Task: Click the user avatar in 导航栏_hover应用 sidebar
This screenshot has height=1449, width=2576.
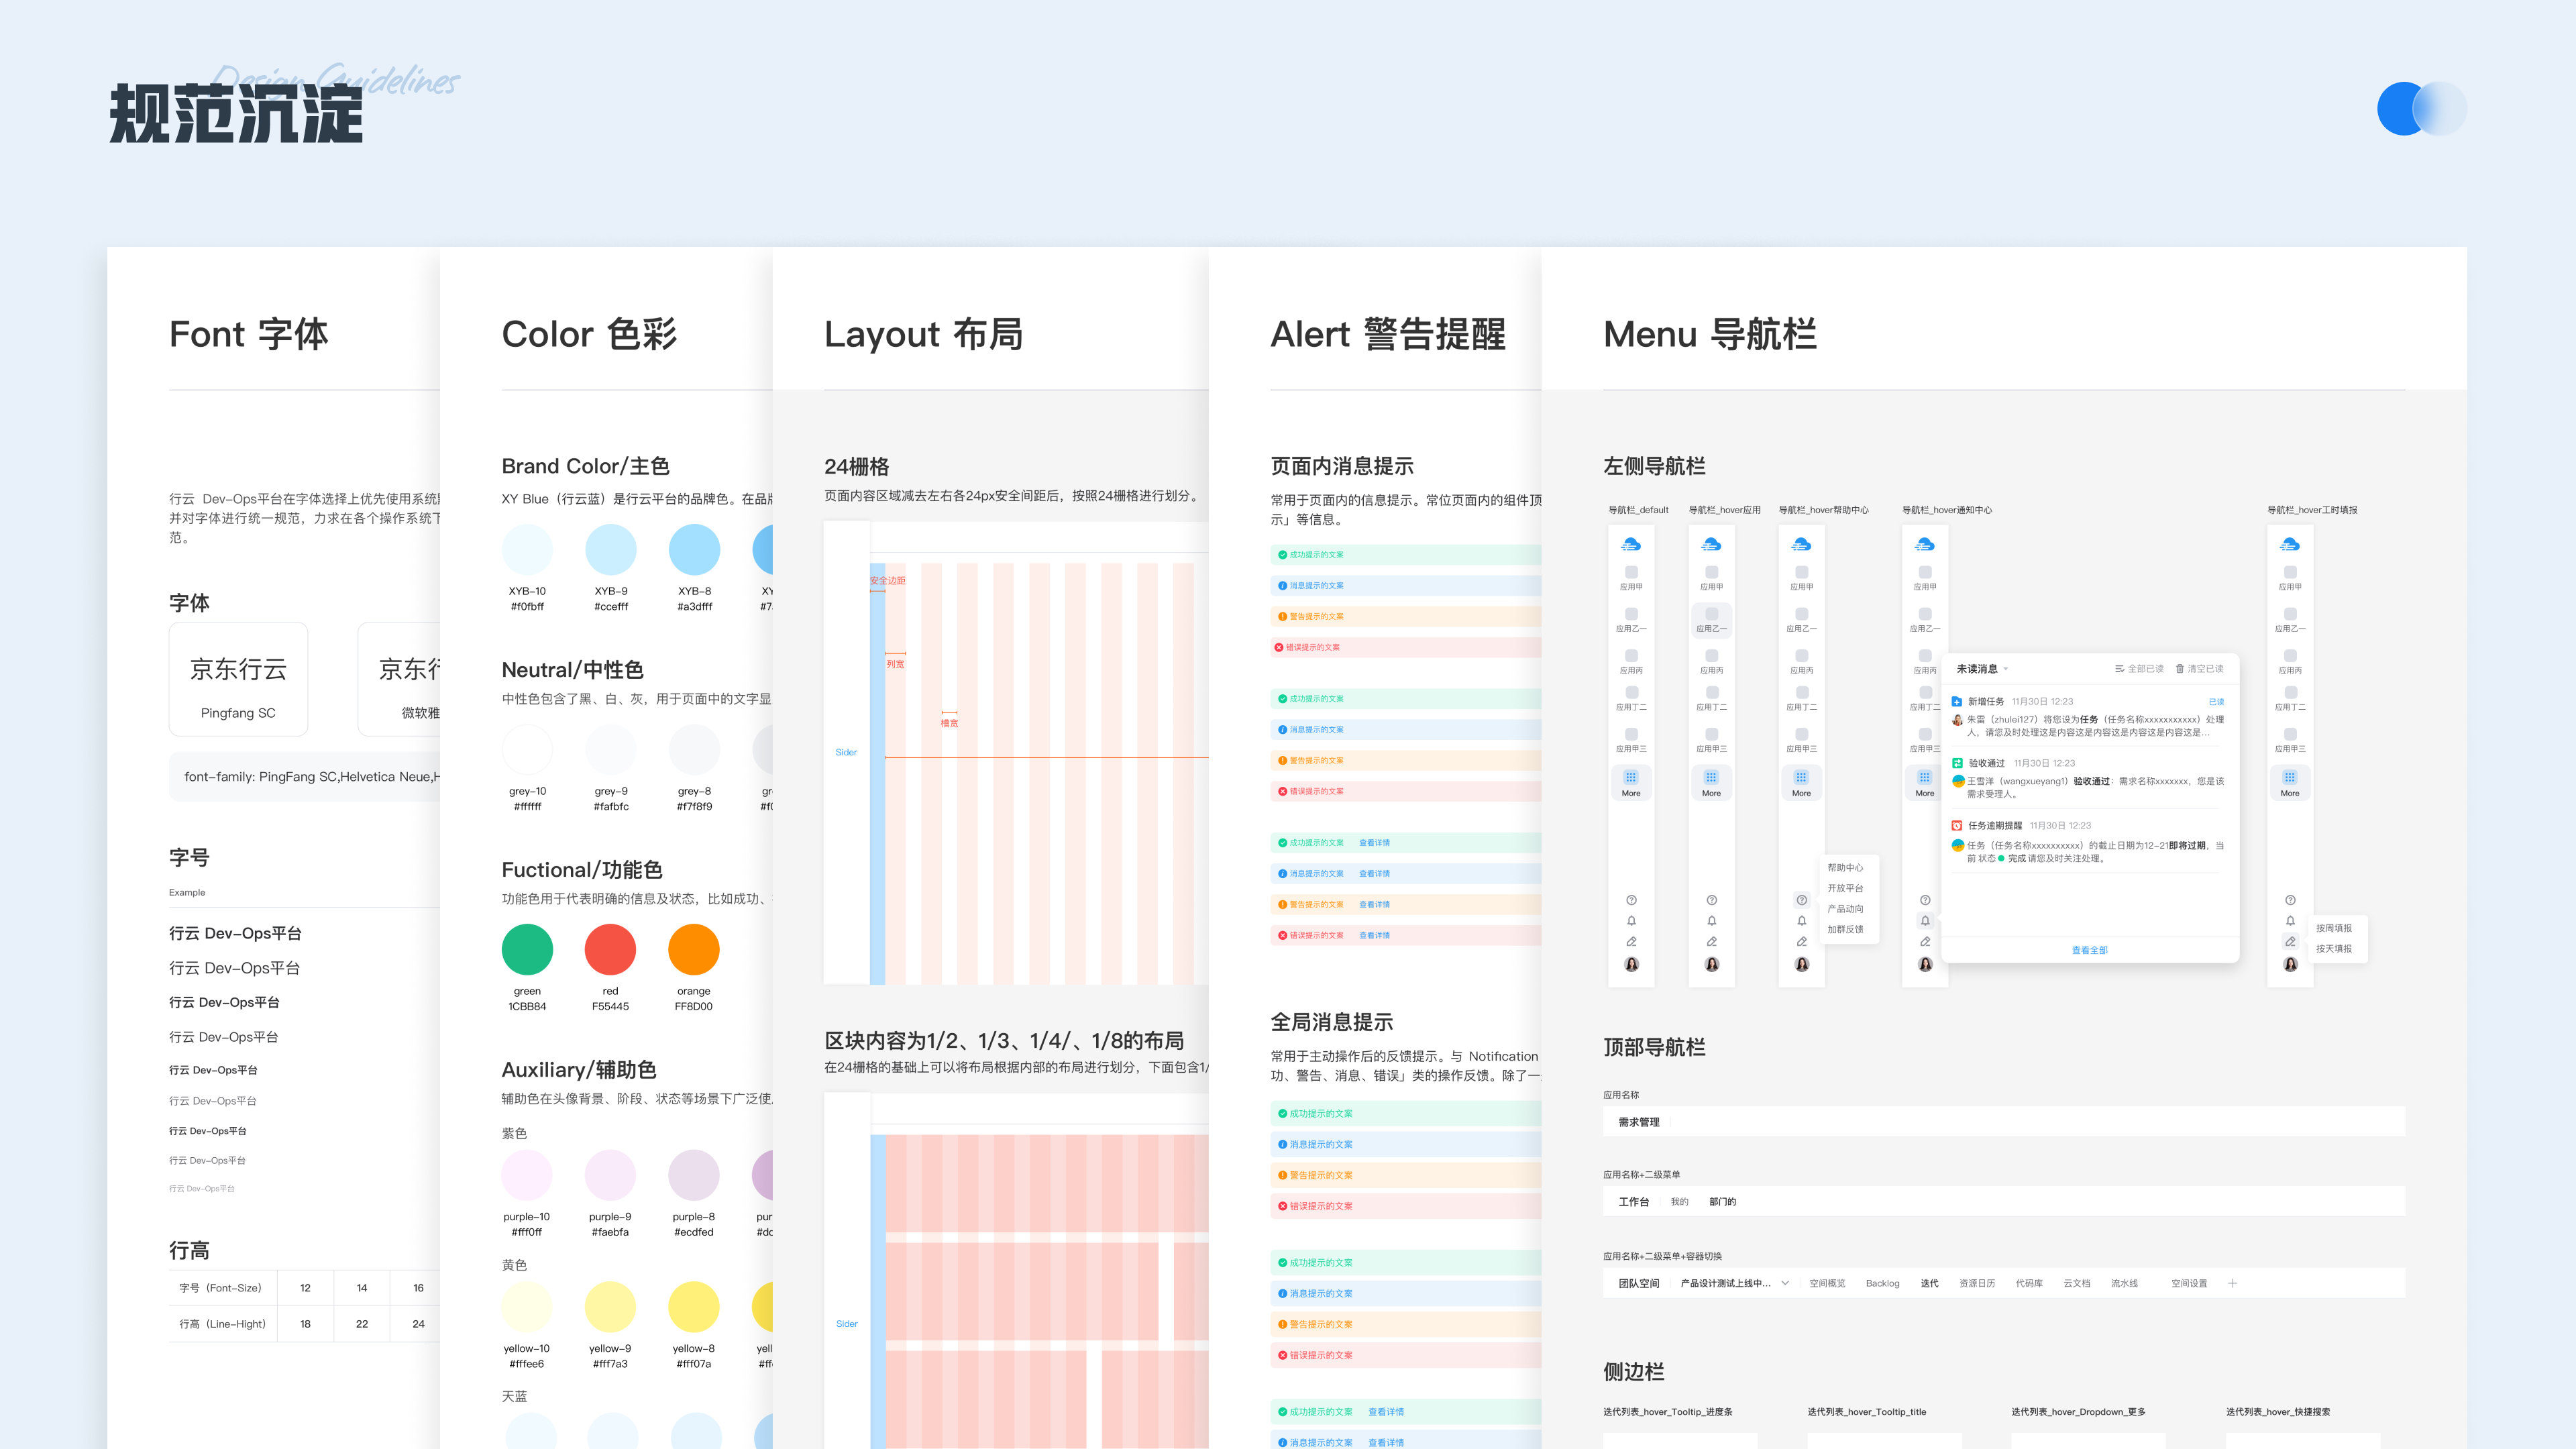Action: pos(1711,964)
